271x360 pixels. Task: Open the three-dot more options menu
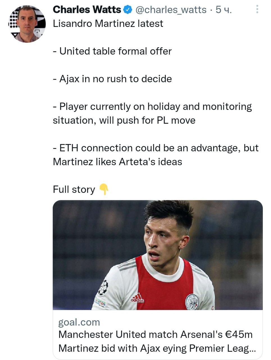pyautogui.click(x=257, y=10)
